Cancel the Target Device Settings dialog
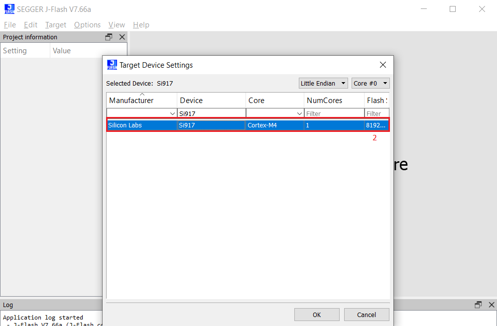497x326 pixels. (367, 315)
